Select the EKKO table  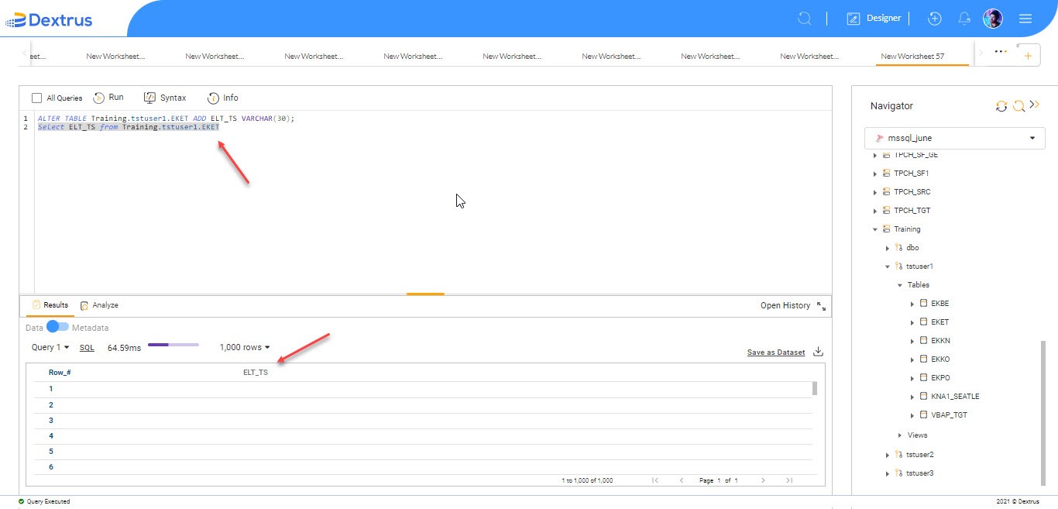940,359
